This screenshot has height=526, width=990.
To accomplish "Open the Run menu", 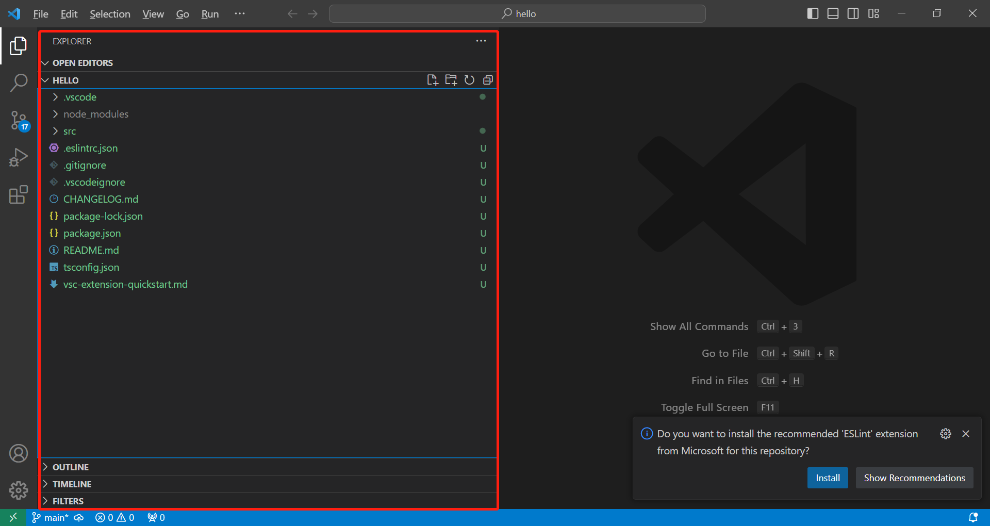I will 210,14.
